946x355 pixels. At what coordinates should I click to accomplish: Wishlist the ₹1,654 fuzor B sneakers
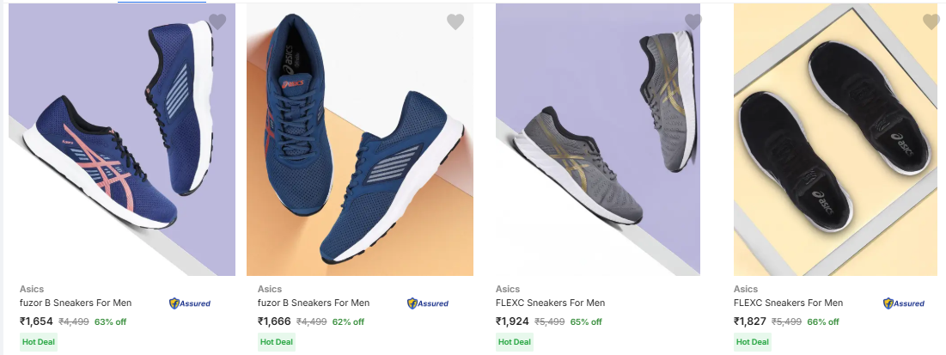tap(217, 21)
